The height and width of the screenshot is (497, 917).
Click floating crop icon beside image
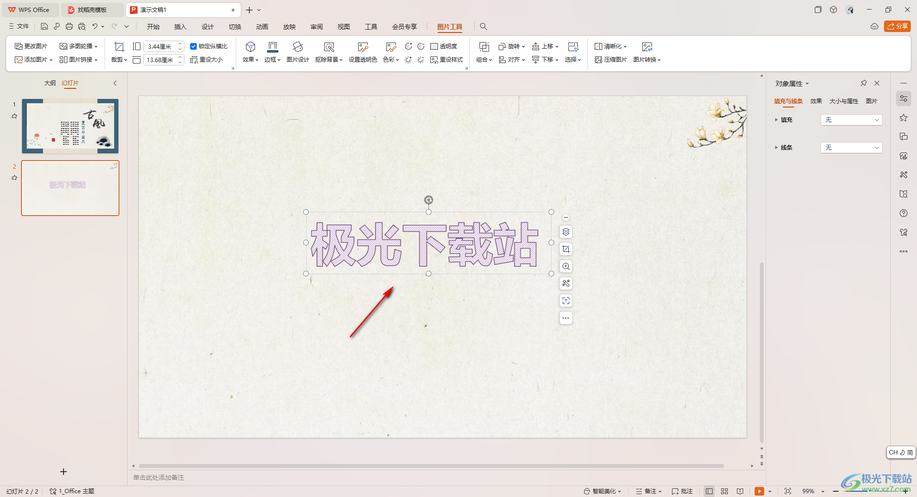(566, 249)
